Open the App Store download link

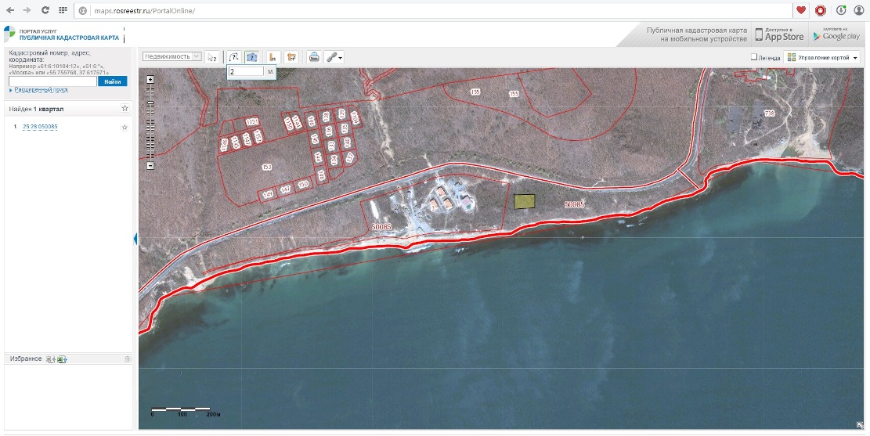(780, 34)
